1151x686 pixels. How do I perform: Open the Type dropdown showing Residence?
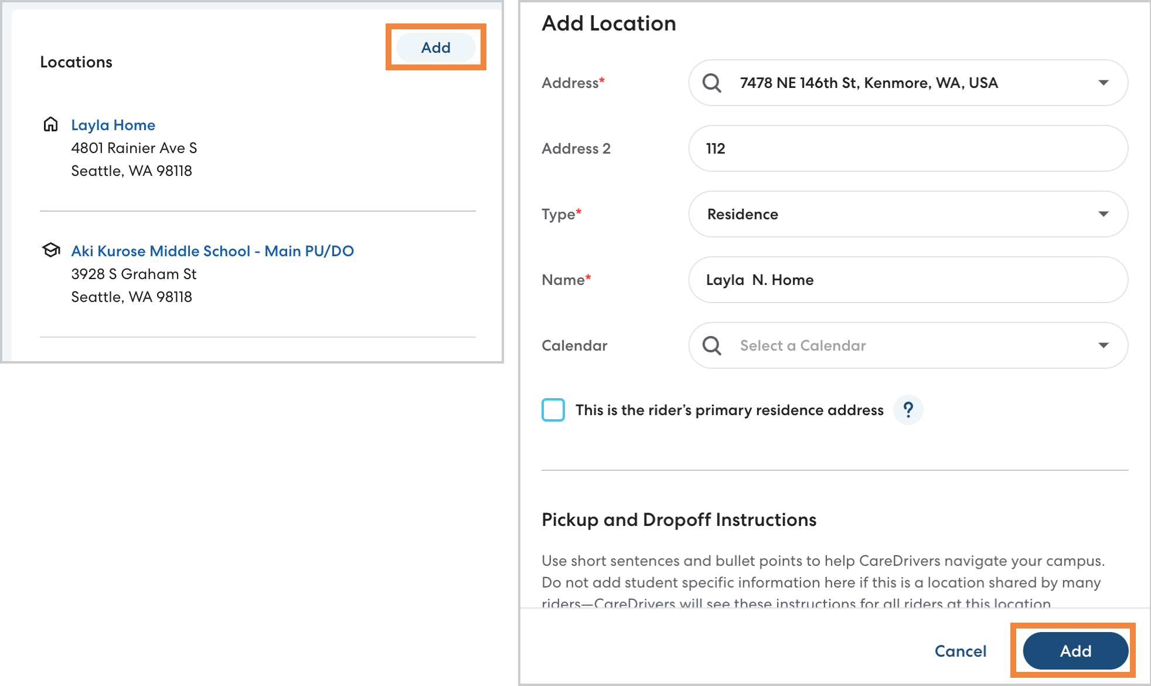click(x=1103, y=214)
